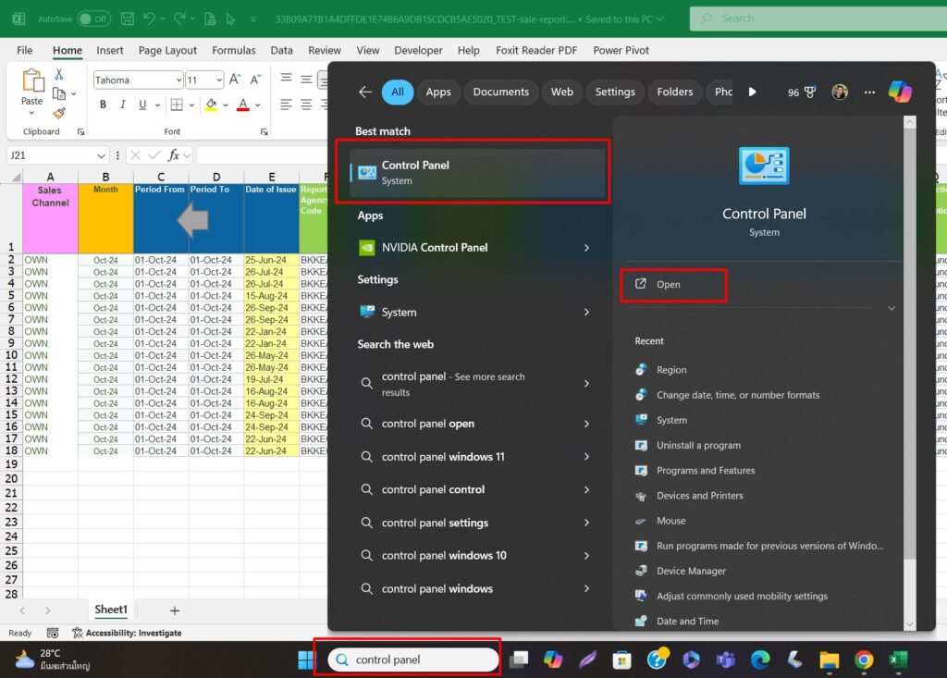This screenshot has height=678, width=947.
Task: Click the user profile picture
Action: coord(840,92)
